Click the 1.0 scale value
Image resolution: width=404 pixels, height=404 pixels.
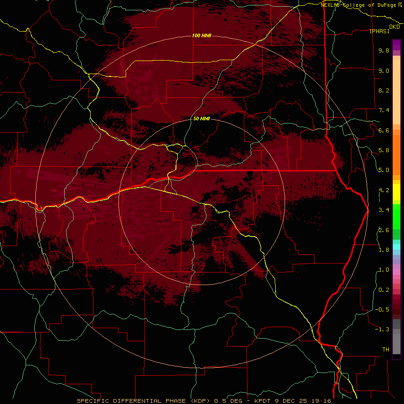[384, 270]
